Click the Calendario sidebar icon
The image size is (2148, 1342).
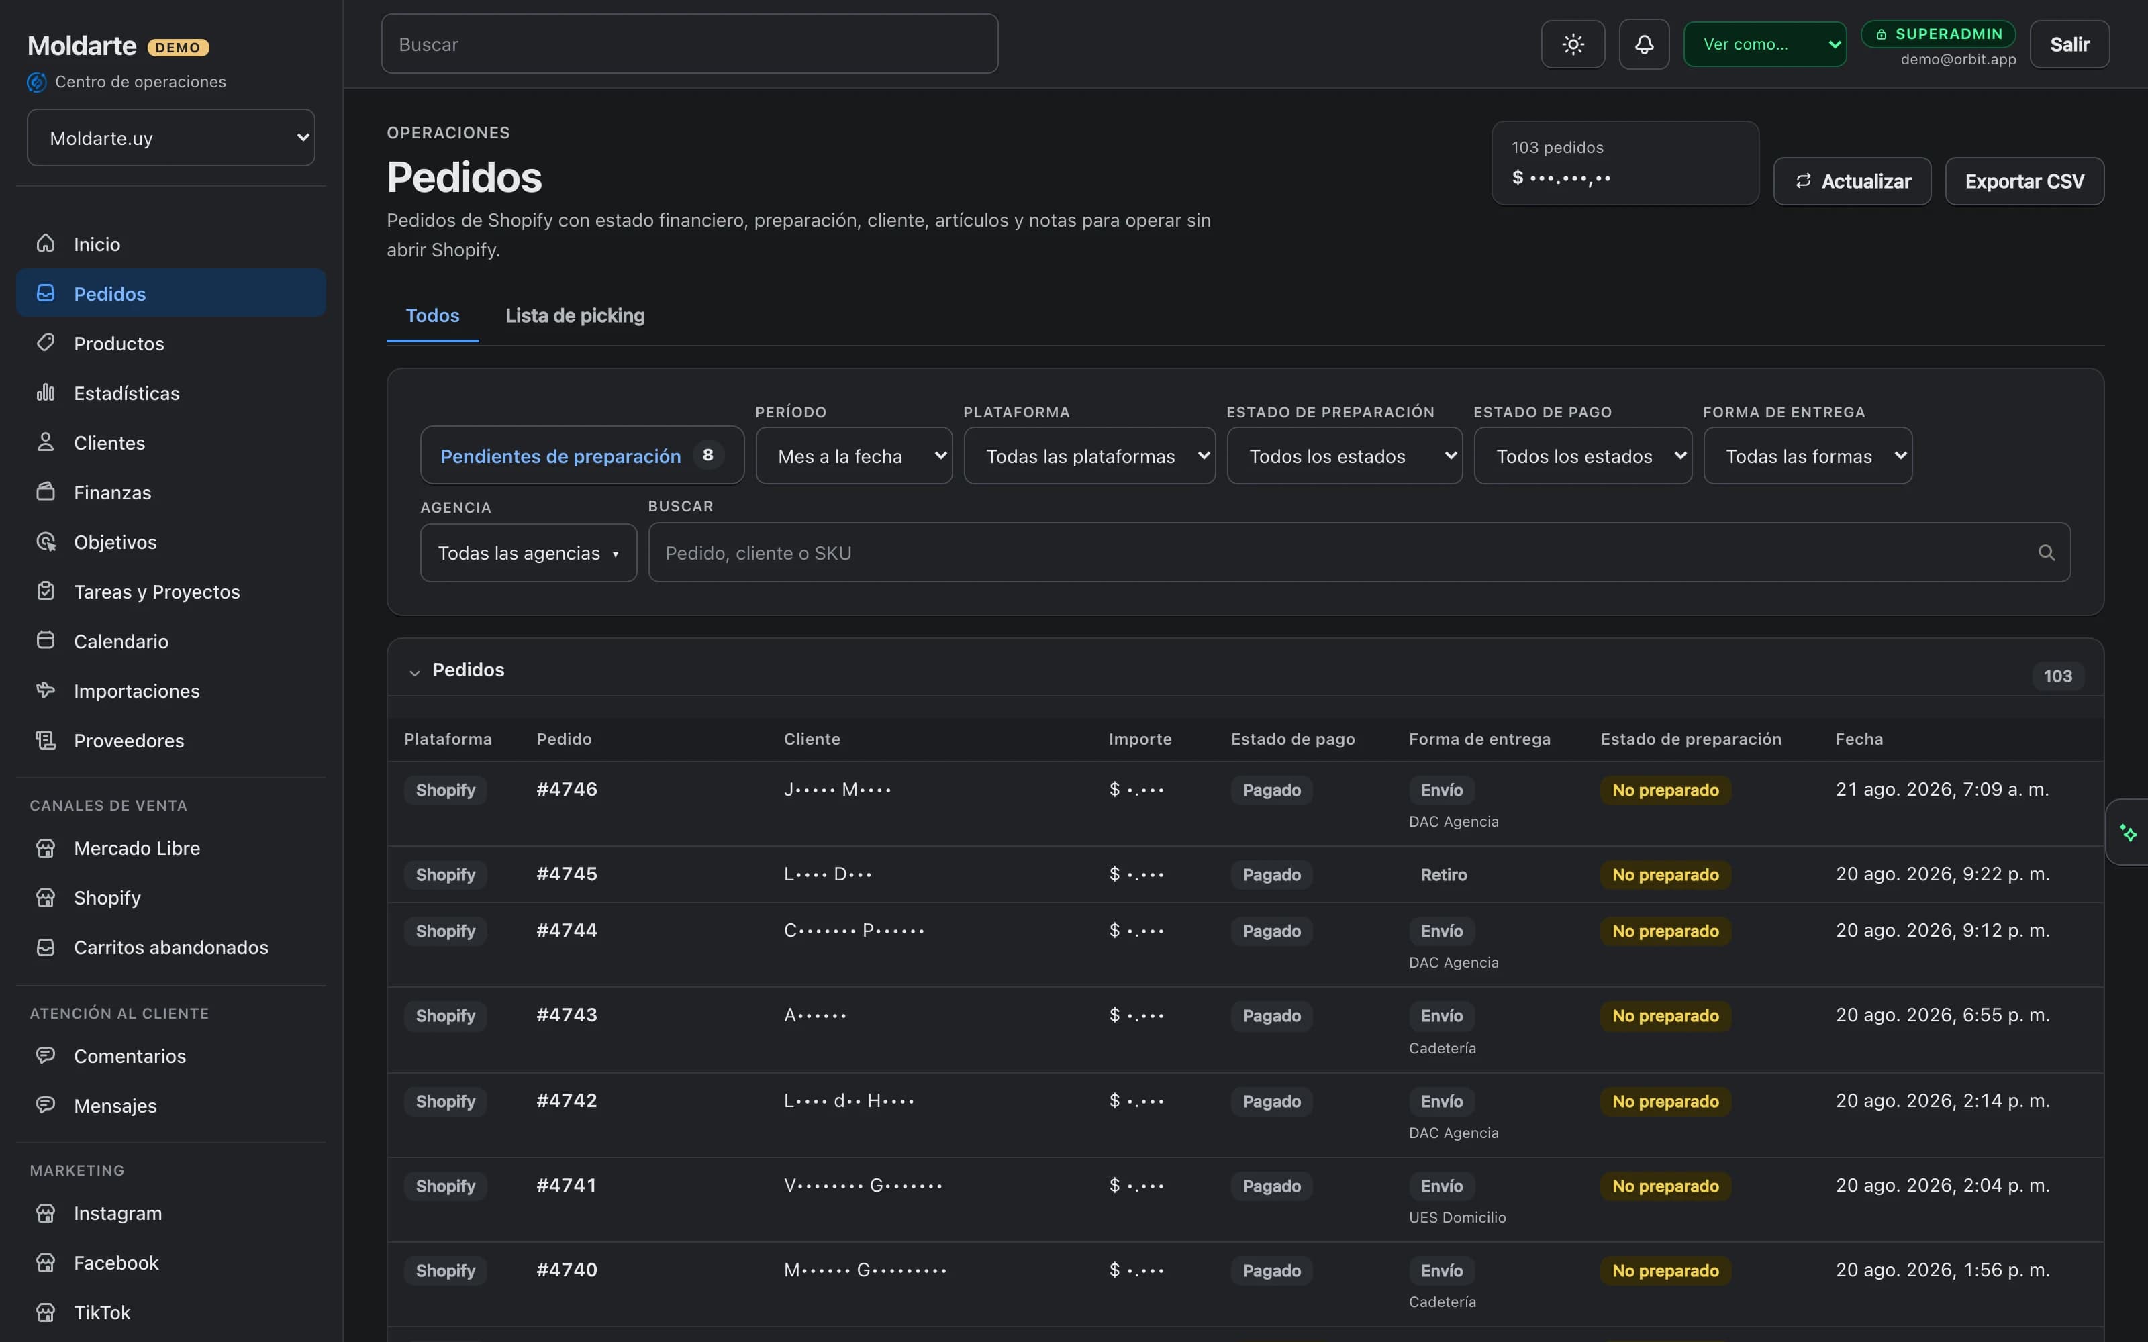(x=46, y=641)
